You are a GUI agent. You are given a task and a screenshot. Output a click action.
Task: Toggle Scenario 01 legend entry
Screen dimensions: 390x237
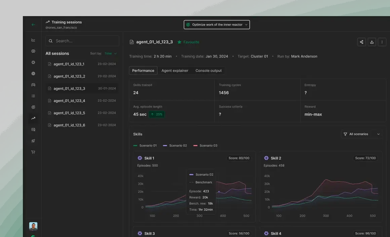tap(145, 146)
